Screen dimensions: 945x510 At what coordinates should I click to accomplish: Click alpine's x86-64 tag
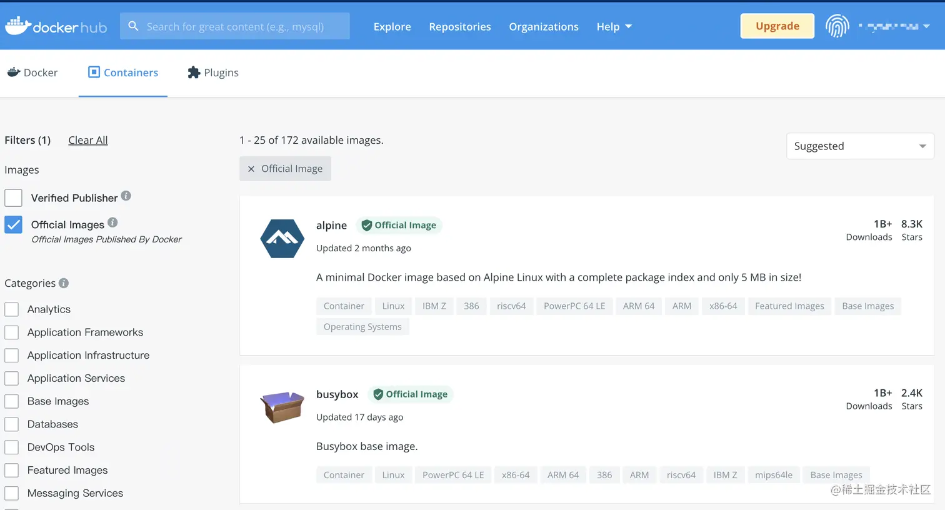tap(723, 306)
